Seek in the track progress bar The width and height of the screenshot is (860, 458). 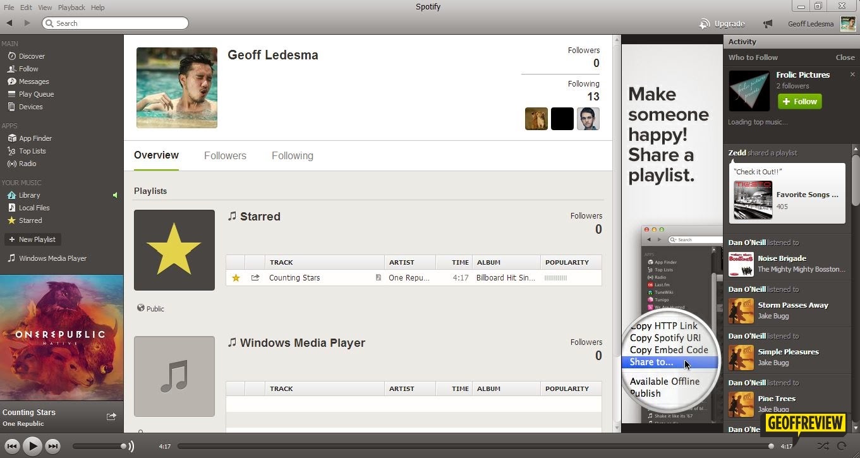click(474, 446)
